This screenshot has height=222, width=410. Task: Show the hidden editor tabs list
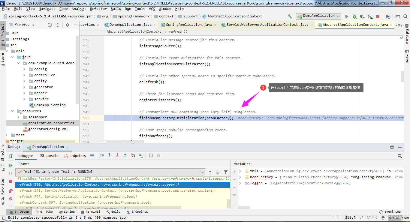pos(399,25)
